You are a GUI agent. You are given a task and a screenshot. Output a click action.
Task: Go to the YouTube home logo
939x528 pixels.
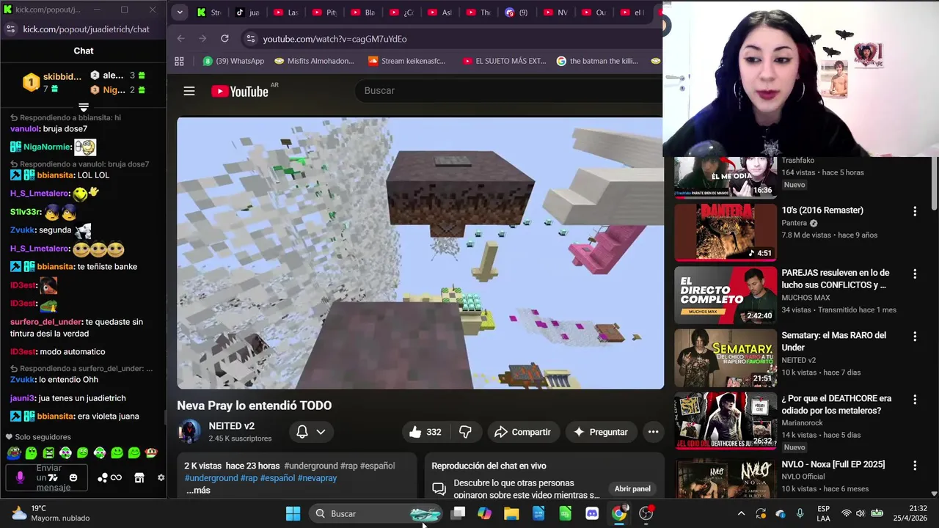coord(240,91)
